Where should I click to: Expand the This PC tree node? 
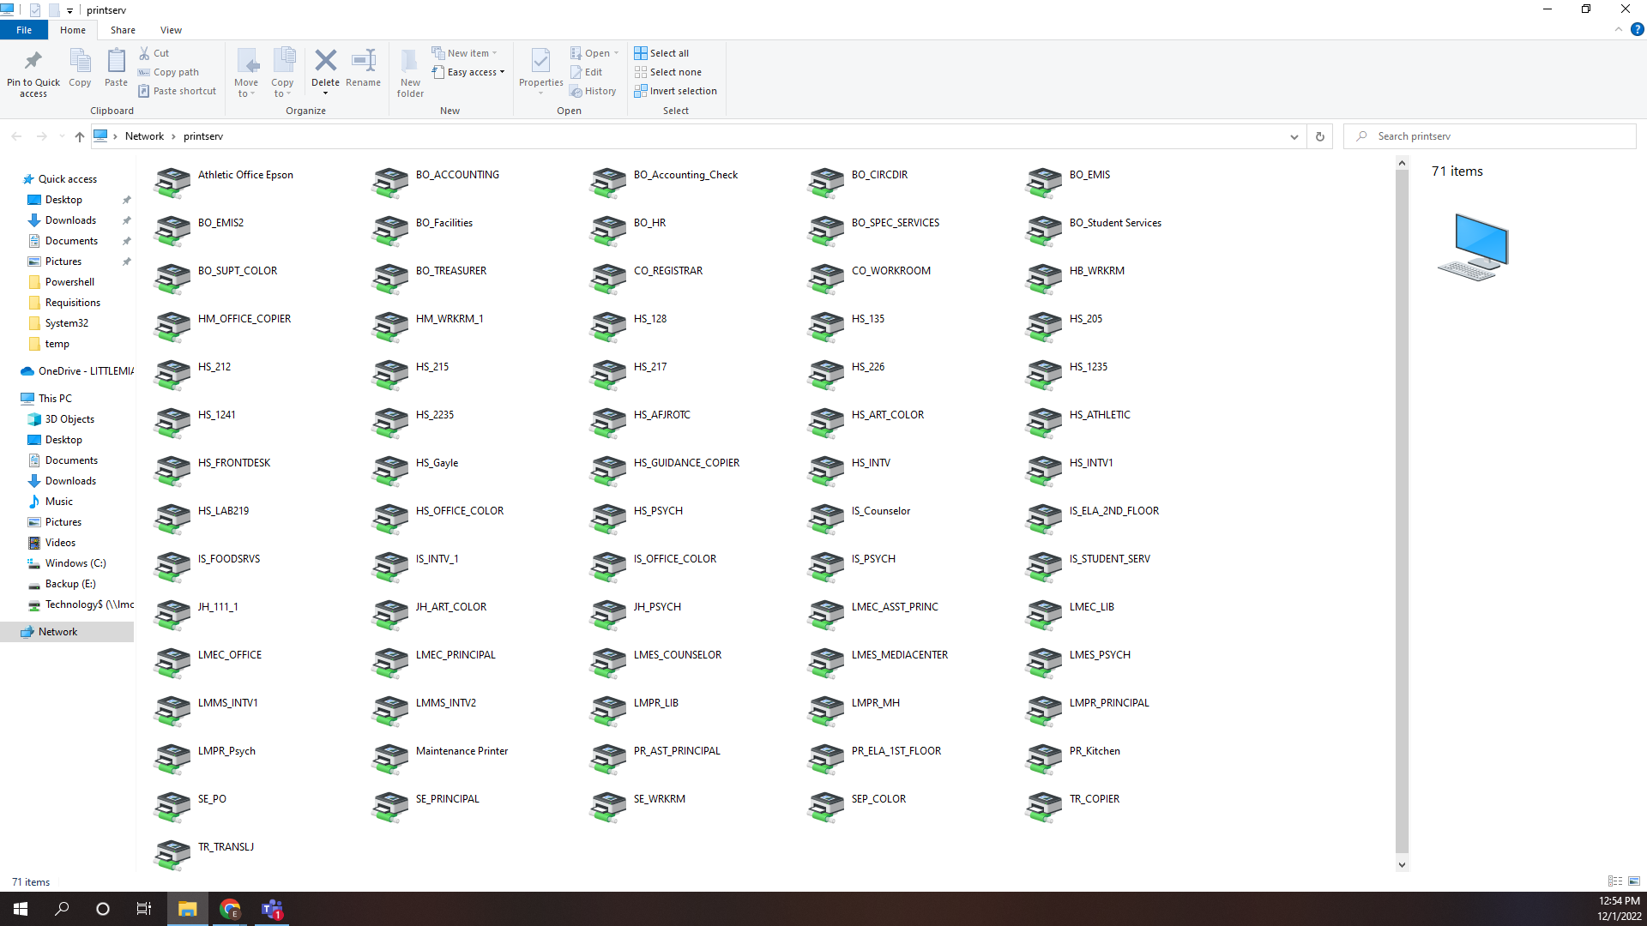point(12,399)
